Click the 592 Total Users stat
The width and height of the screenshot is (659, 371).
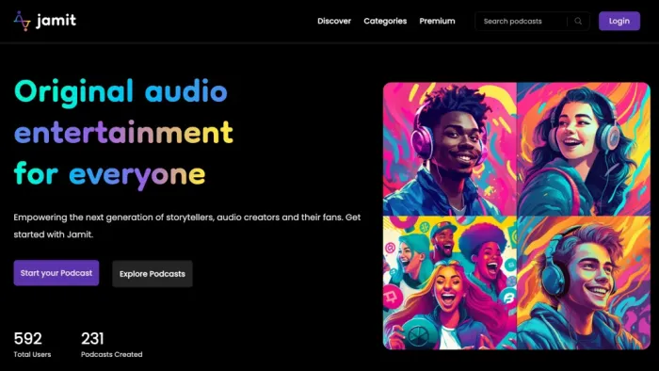32,345
